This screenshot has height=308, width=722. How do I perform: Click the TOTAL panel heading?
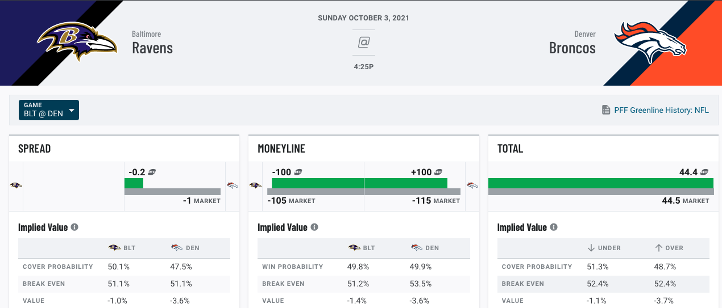tap(511, 149)
